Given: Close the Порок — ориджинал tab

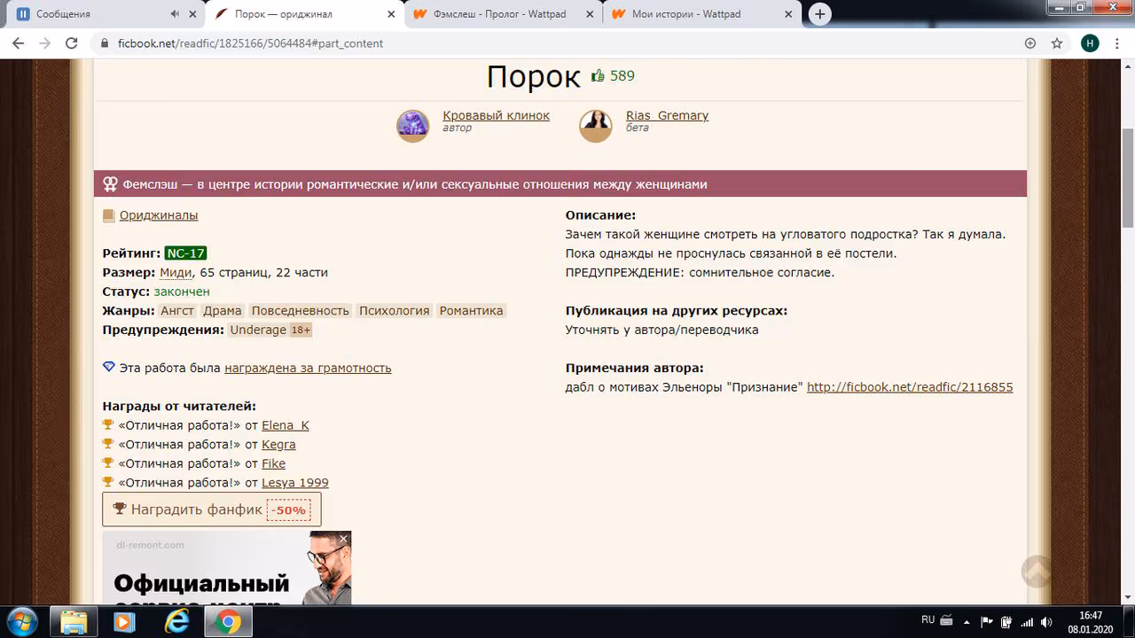Looking at the screenshot, I should [x=392, y=14].
